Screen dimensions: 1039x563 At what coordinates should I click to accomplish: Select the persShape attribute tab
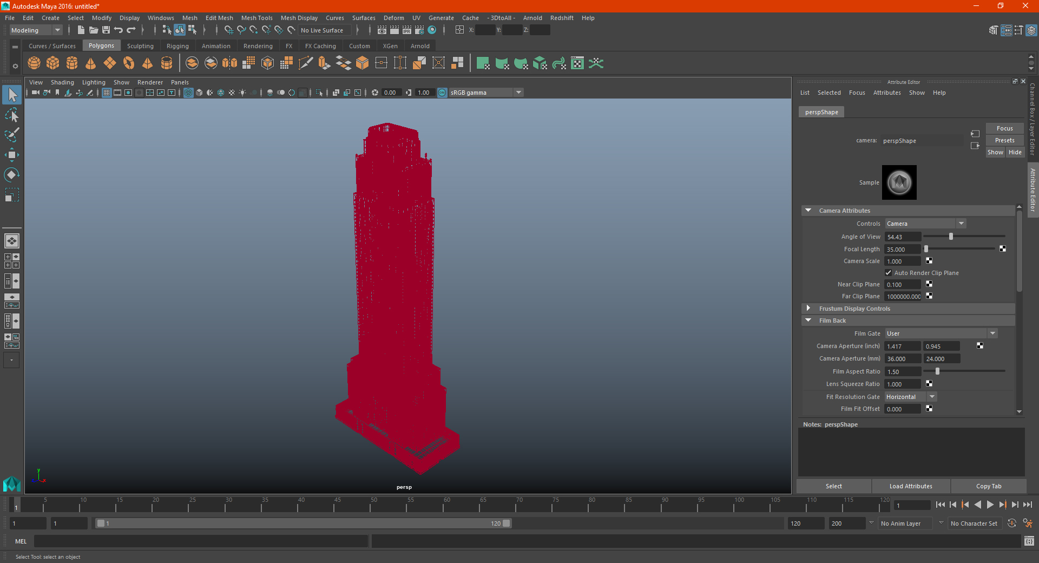coord(821,112)
